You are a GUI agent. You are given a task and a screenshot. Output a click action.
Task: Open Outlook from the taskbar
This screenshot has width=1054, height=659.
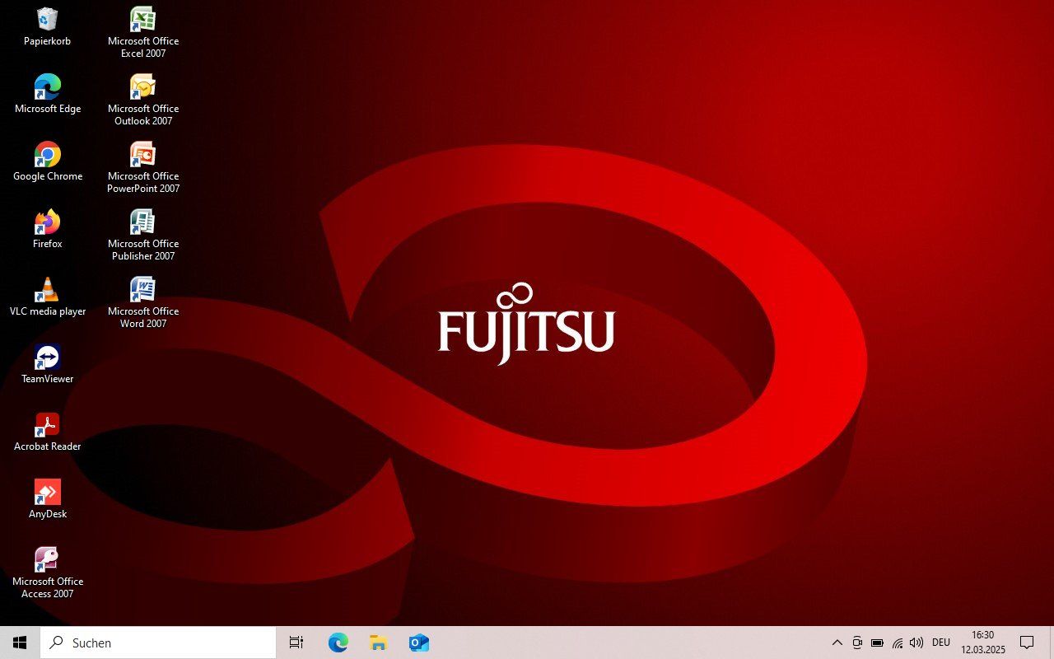418,643
